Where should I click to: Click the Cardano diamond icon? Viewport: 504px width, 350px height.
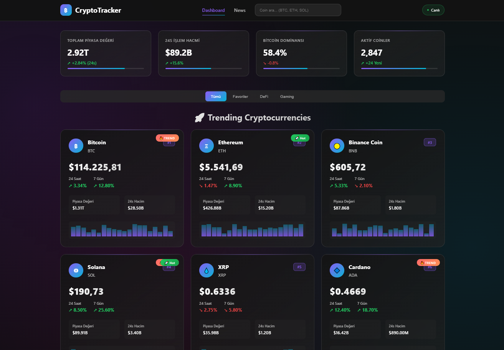[337, 270]
